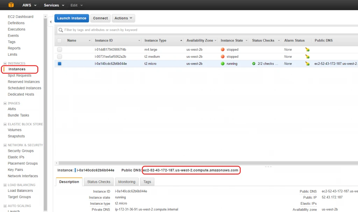Open Create Alarm bell for t2.medium instance
Screen dimensions: 358x212
(x=307, y=56)
